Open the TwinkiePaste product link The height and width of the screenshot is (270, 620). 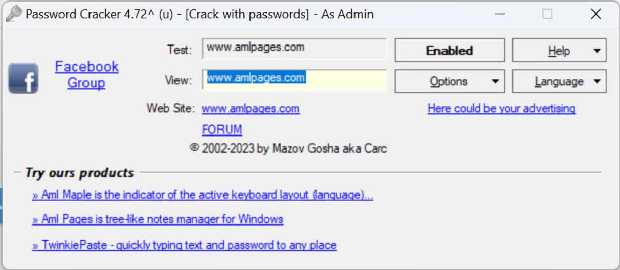tap(185, 245)
